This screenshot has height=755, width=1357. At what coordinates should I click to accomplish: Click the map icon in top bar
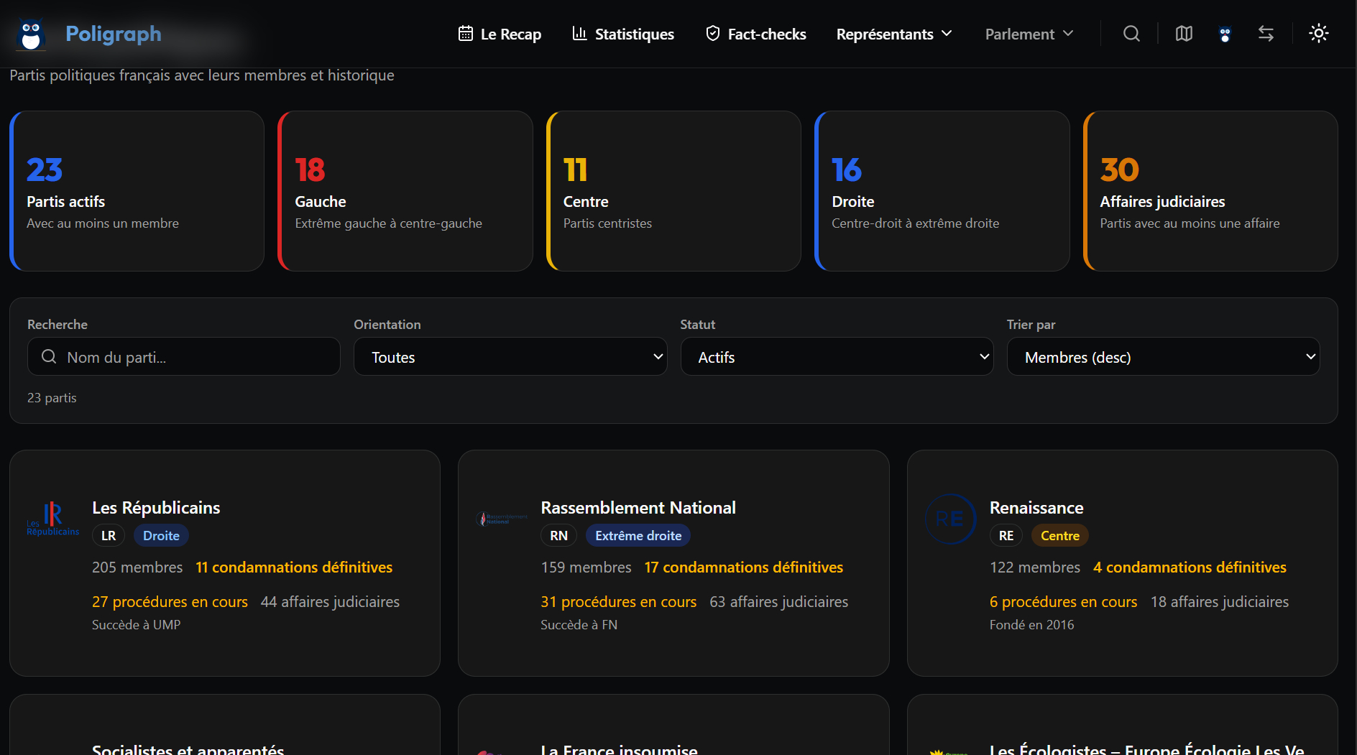pos(1184,34)
